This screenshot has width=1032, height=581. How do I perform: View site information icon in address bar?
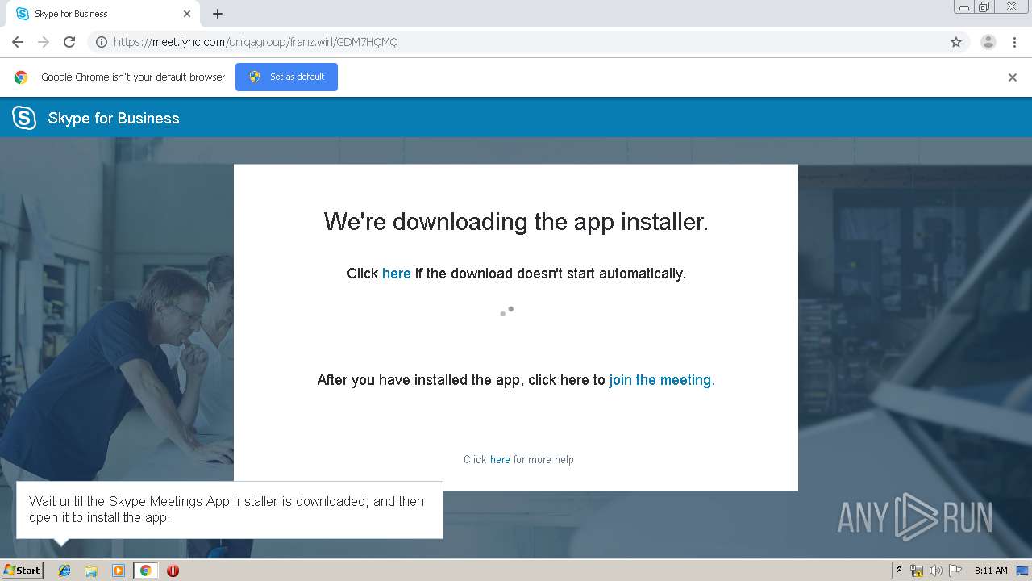(x=102, y=42)
